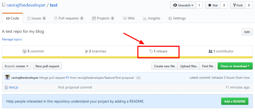Open the first proposal commit message
Screen dimensions: 255x112
coord(75,87)
